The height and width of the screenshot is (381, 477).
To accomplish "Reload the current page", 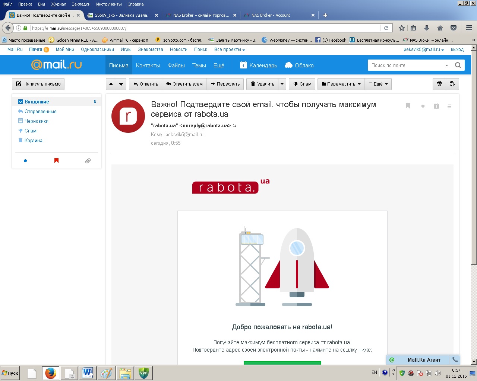I will tap(386, 28).
